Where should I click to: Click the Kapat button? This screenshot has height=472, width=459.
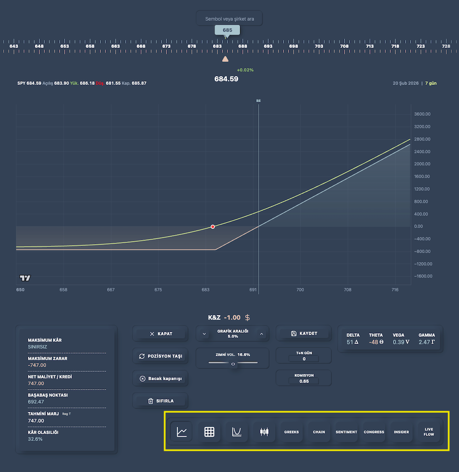(160, 334)
